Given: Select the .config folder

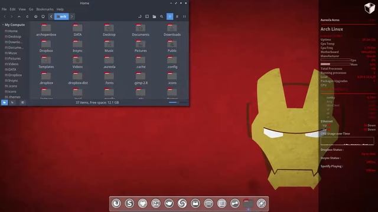Looking at the screenshot, I should (x=172, y=62).
